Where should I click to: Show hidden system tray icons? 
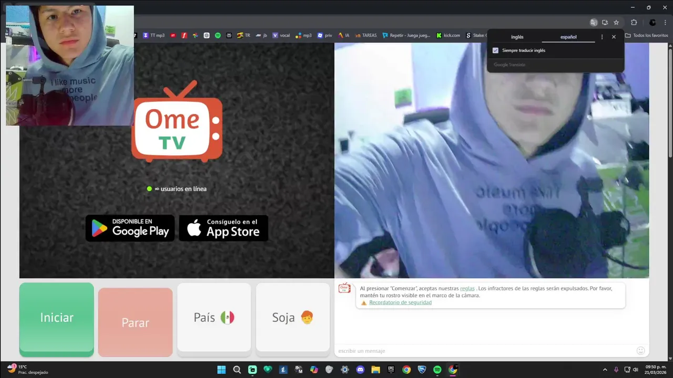pos(605,370)
